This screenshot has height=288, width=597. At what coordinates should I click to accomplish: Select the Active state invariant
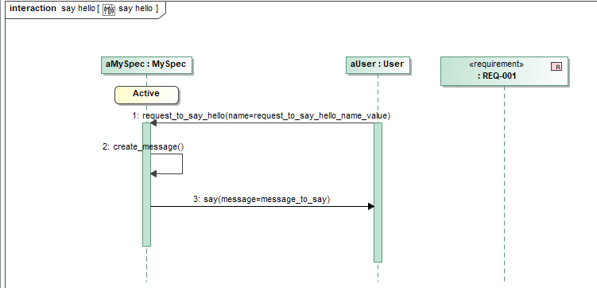[146, 95]
